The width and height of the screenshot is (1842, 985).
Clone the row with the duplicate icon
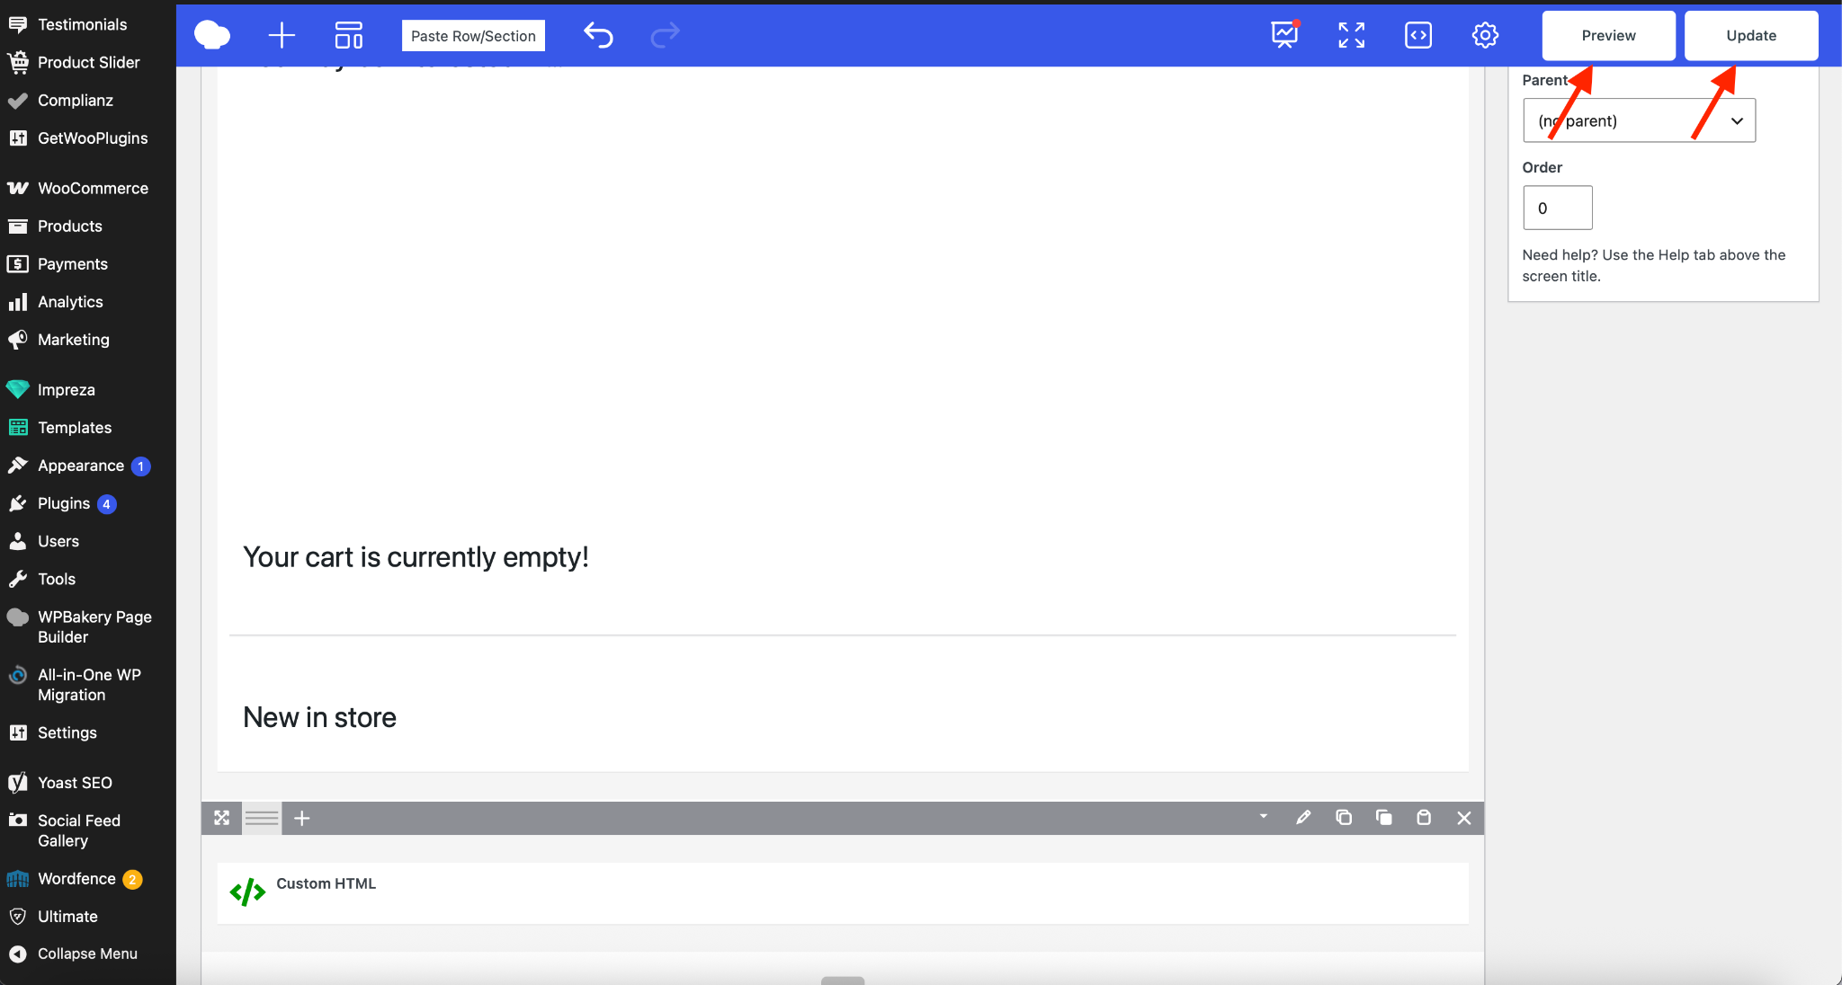1383,818
